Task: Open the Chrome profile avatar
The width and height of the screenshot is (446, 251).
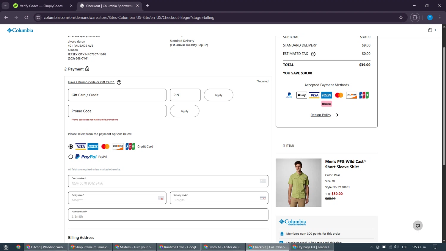Action: coord(430,18)
